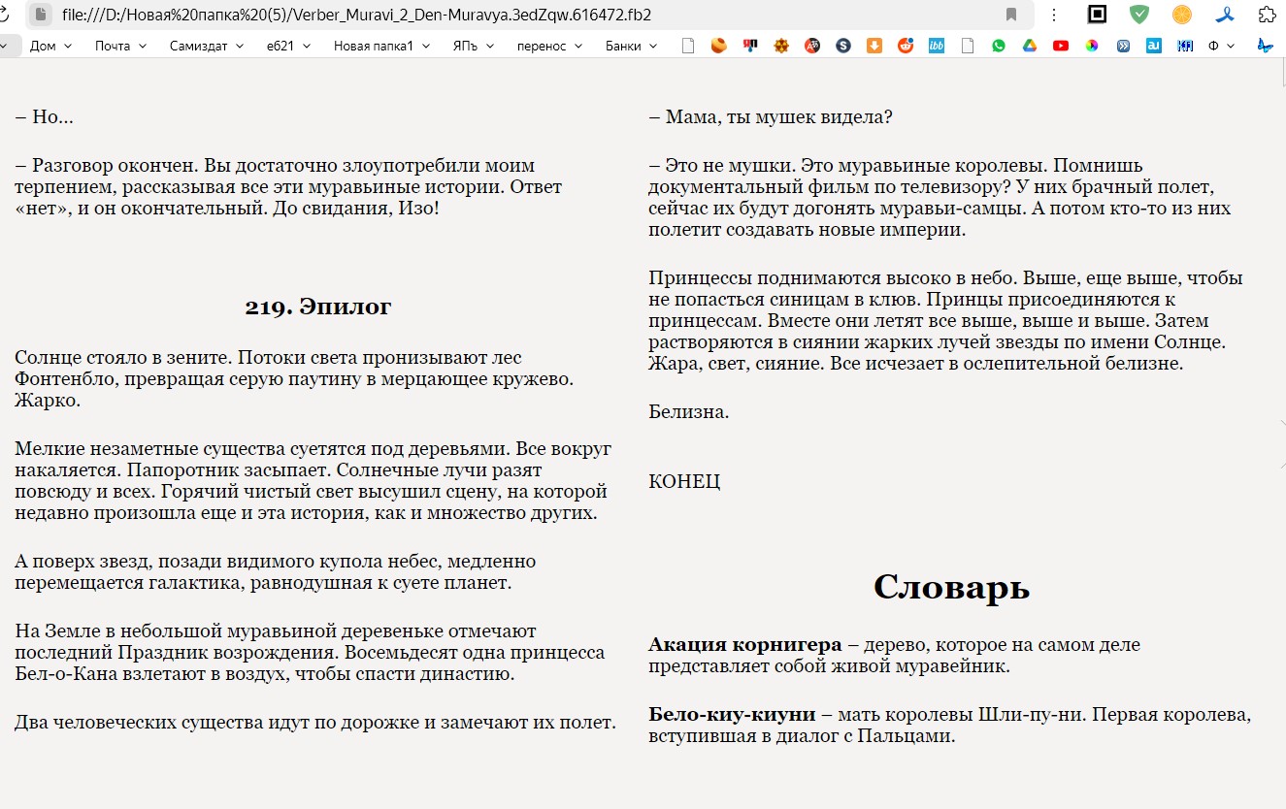
Task: Open the YouTube bookmark
Action: (x=1061, y=46)
